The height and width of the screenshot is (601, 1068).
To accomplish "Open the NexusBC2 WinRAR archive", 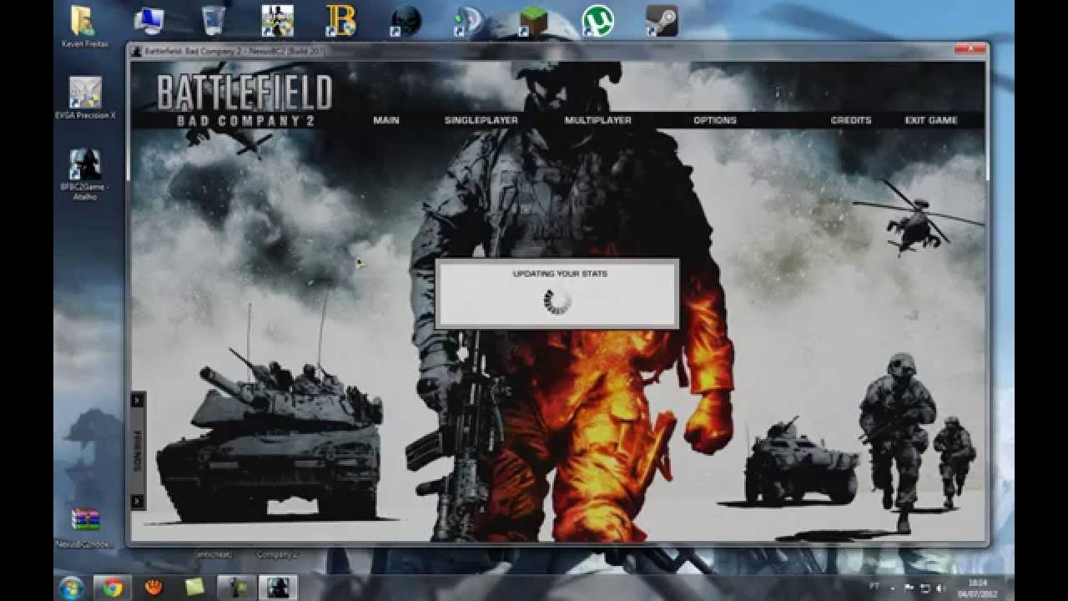I will point(84,528).
